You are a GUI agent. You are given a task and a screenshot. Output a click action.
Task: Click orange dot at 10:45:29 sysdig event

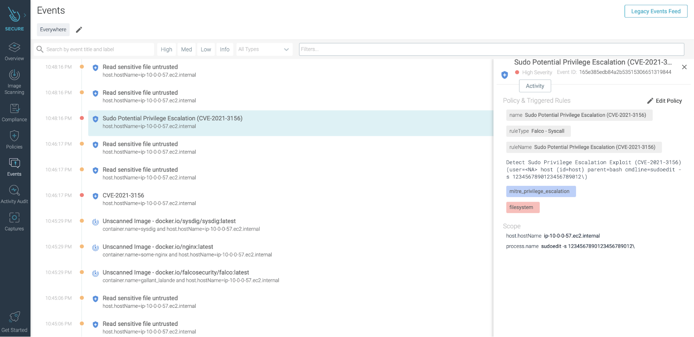pos(82,221)
